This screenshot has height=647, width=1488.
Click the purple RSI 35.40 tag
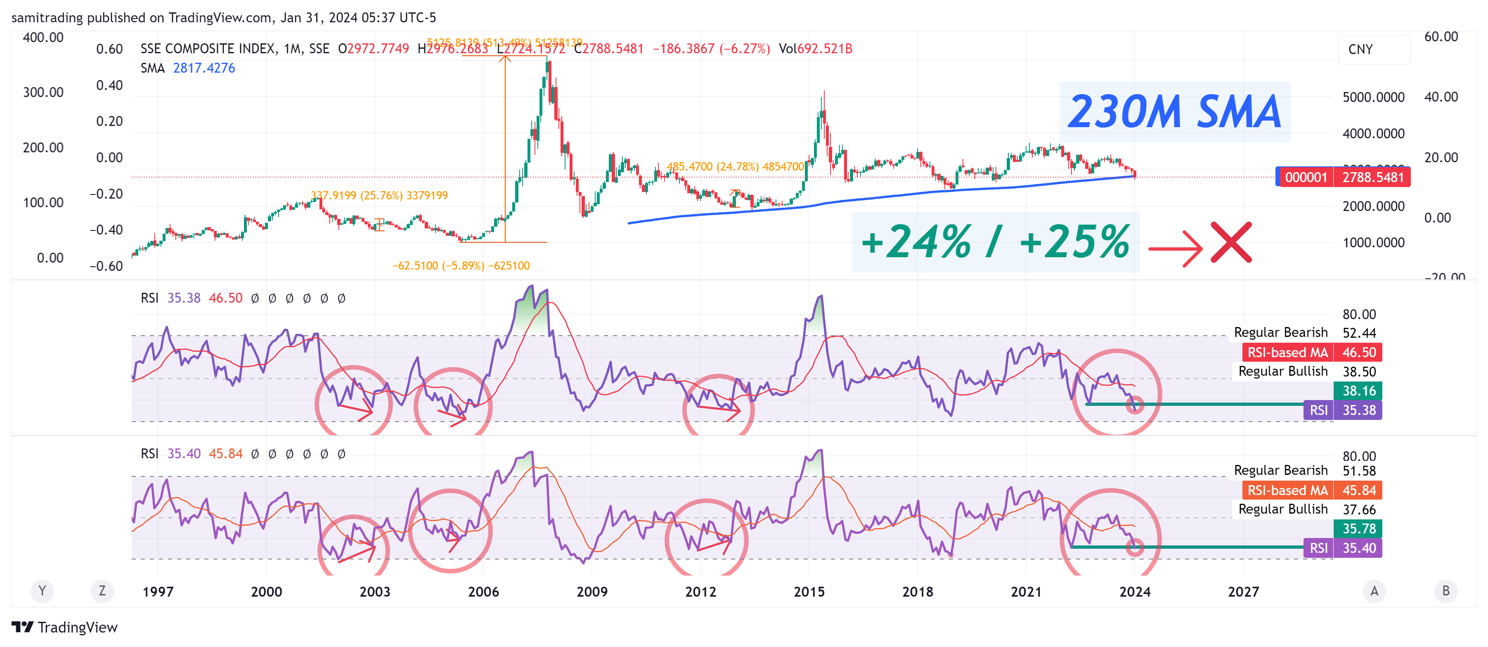coord(1343,548)
